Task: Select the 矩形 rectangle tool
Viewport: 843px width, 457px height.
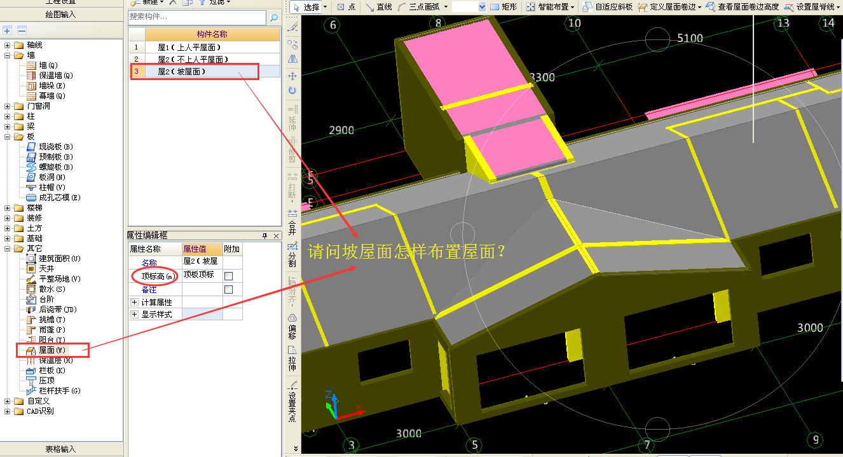Action: coord(504,7)
